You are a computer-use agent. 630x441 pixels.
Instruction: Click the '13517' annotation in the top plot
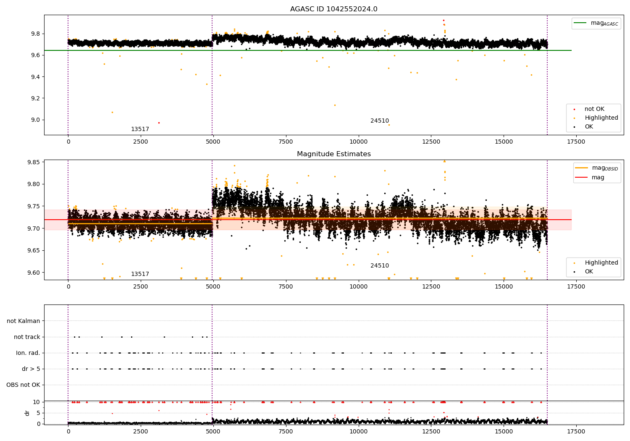click(x=140, y=129)
